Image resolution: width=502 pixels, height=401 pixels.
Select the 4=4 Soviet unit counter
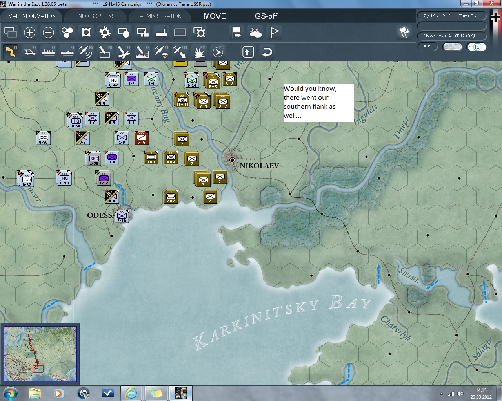171,157
